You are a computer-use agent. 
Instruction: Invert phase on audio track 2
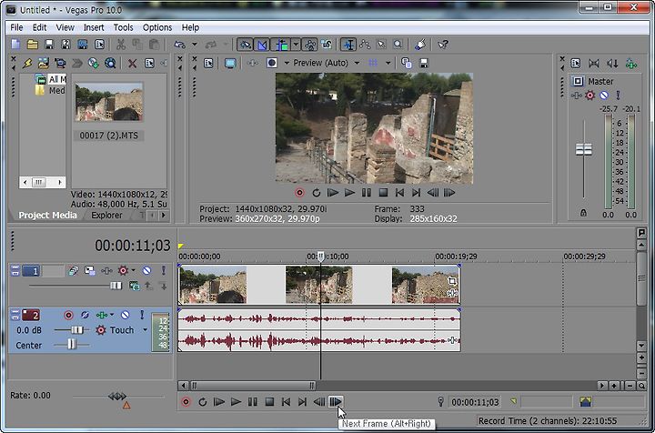pos(85,315)
